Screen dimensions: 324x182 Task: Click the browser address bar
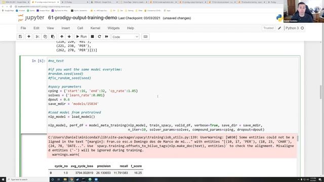click(145, 7)
